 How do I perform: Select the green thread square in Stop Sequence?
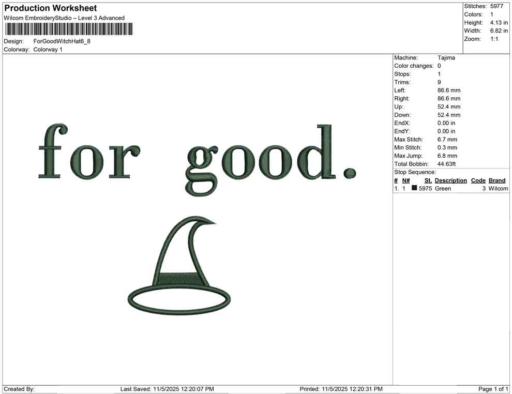pyautogui.click(x=414, y=188)
